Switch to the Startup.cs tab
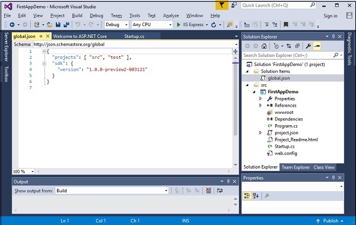 click(x=134, y=36)
